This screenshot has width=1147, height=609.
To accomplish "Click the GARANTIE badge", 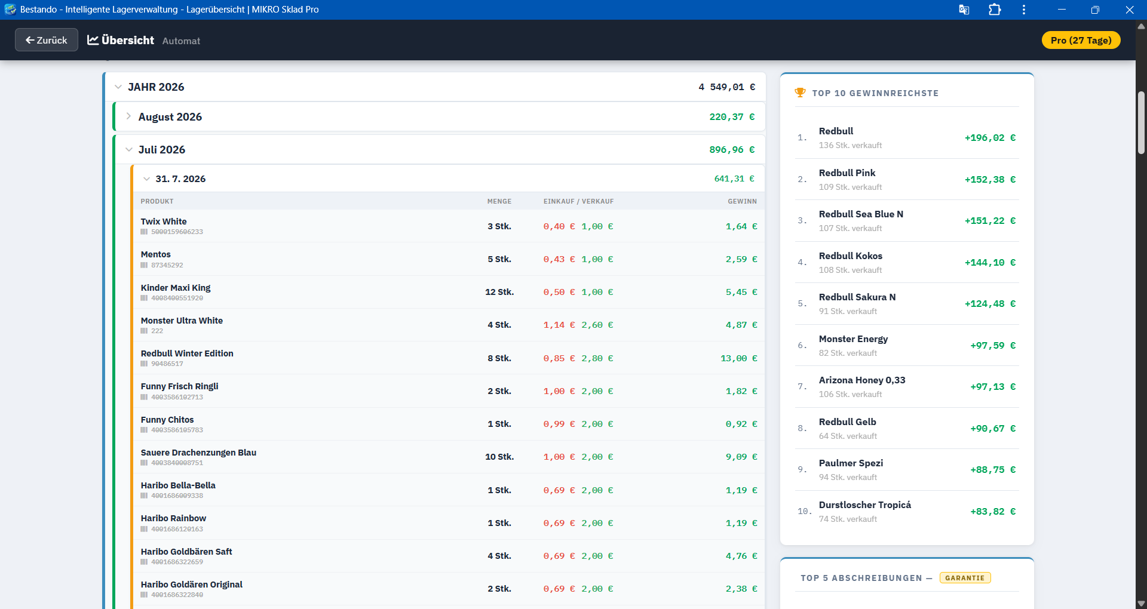I will click(x=965, y=578).
